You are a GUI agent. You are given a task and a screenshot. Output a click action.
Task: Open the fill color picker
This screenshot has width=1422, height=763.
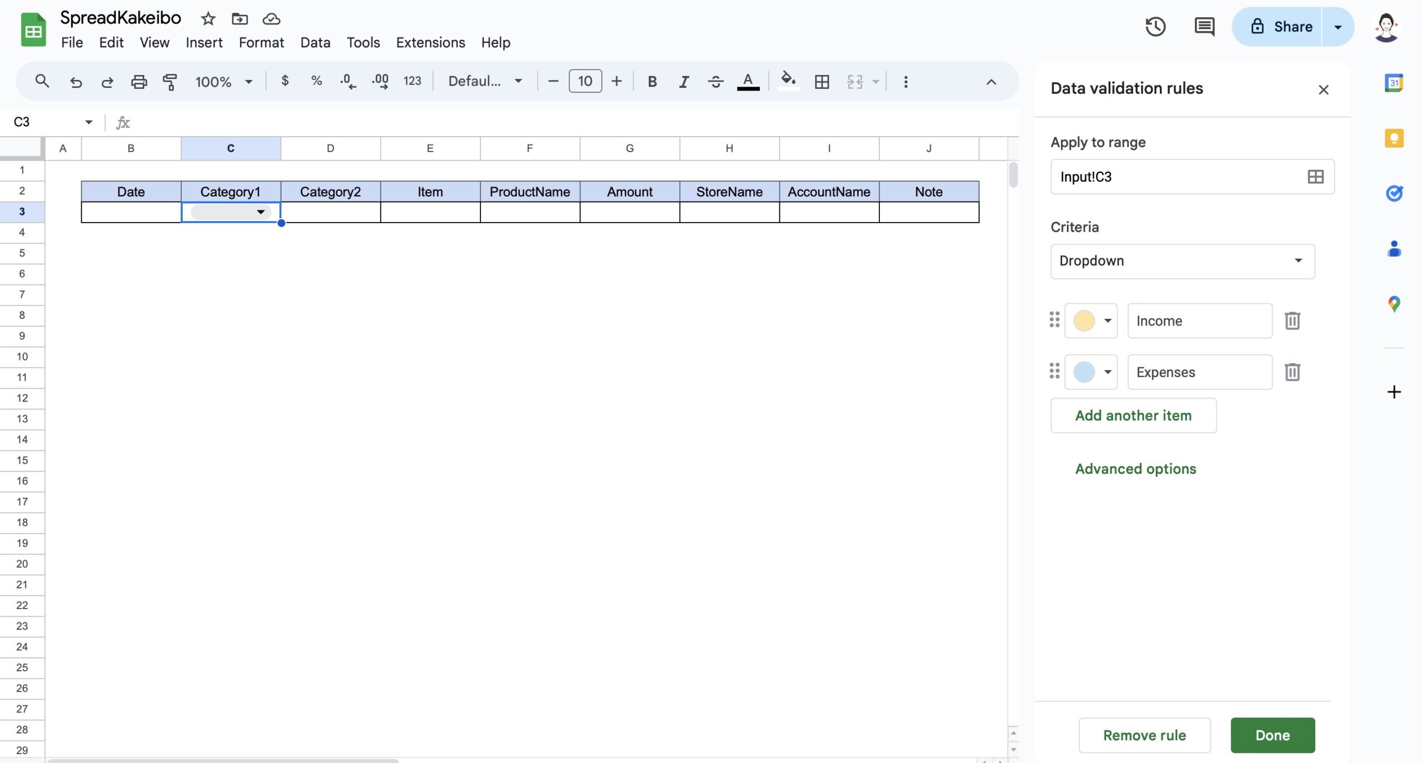789,81
